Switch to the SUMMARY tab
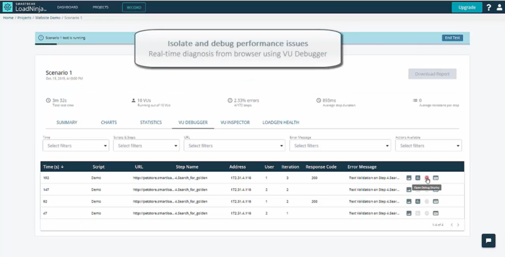505x257 pixels. [x=66, y=123]
